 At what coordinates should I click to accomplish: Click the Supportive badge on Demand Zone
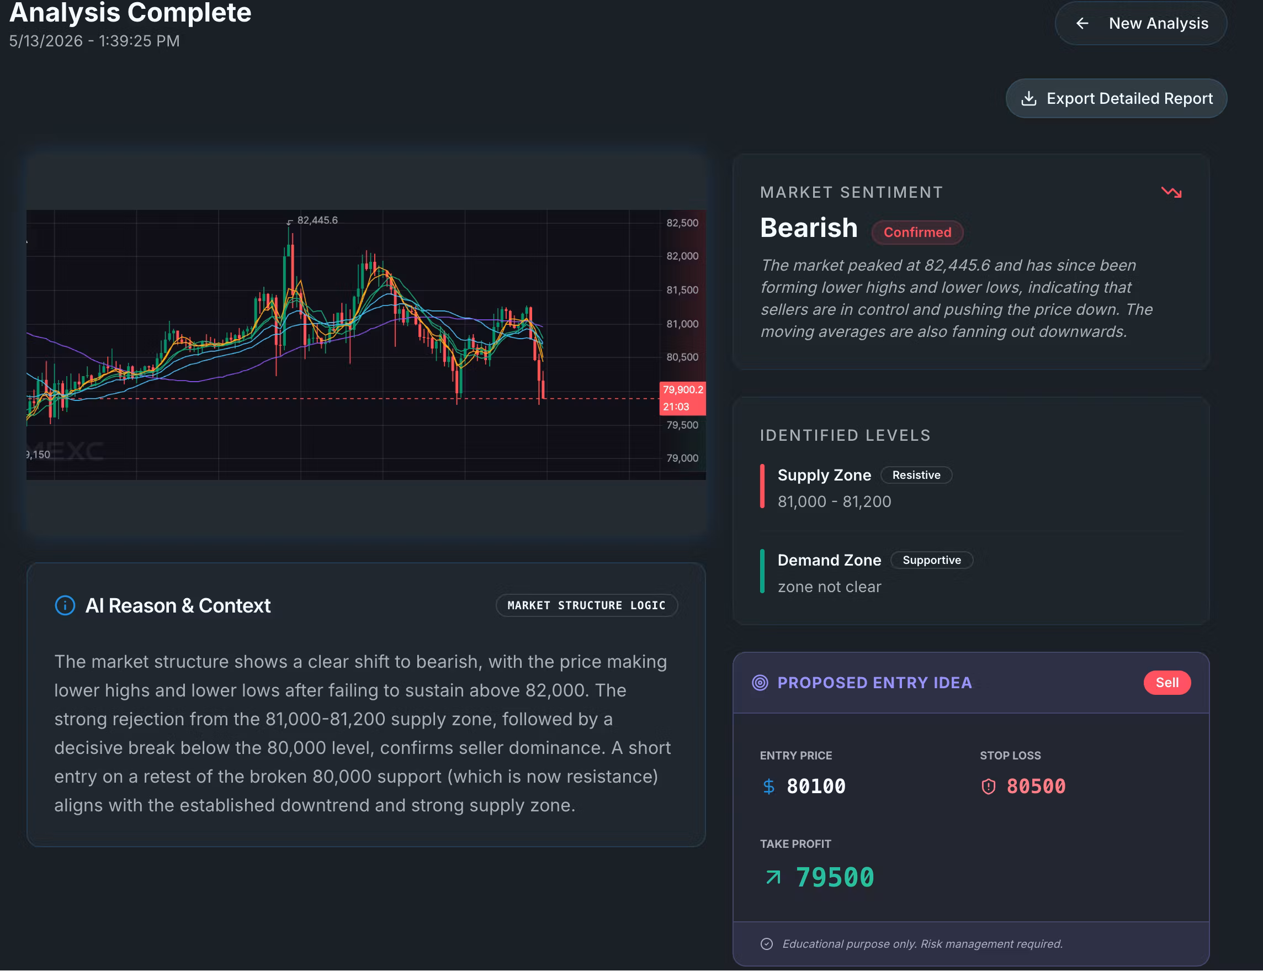[x=931, y=560]
